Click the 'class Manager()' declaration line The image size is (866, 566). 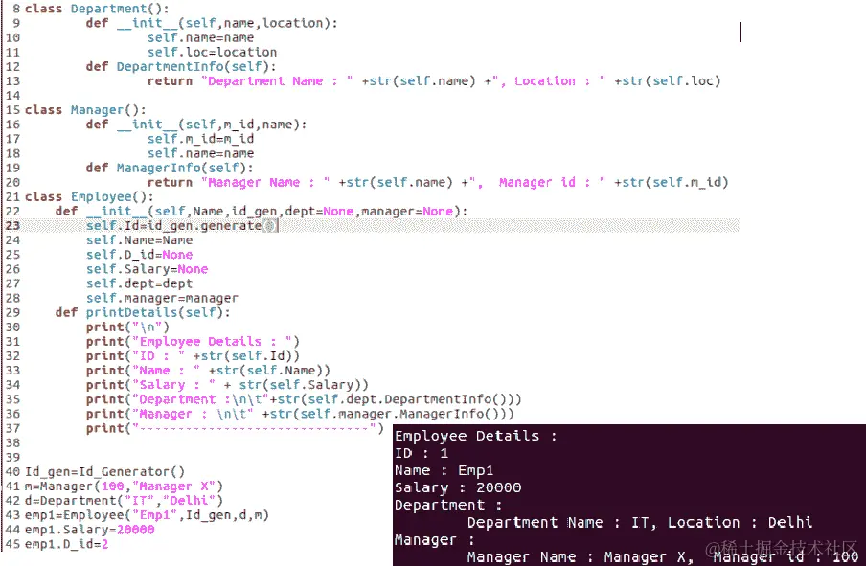[x=85, y=110]
